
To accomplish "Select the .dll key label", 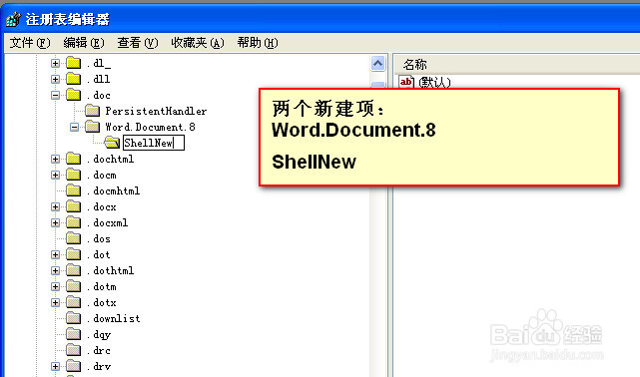I will click(x=99, y=79).
